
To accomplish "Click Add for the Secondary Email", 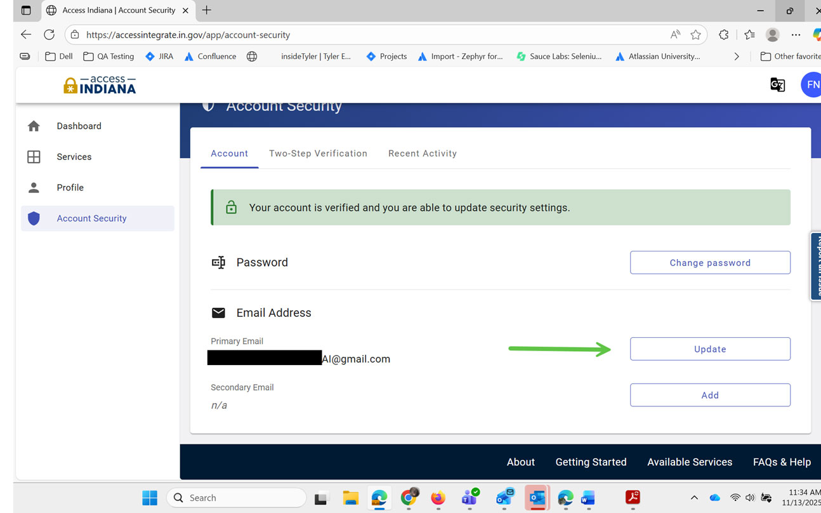I will [710, 395].
